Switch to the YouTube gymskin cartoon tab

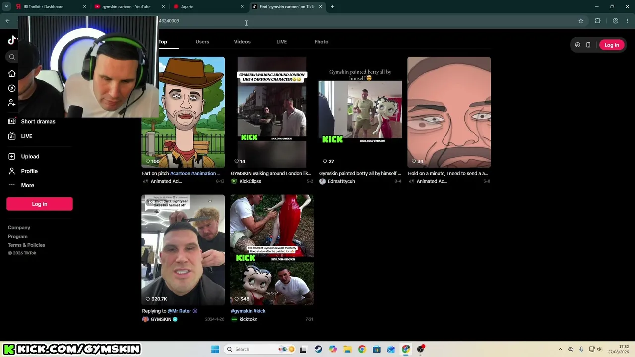pyautogui.click(x=130, y=7)
